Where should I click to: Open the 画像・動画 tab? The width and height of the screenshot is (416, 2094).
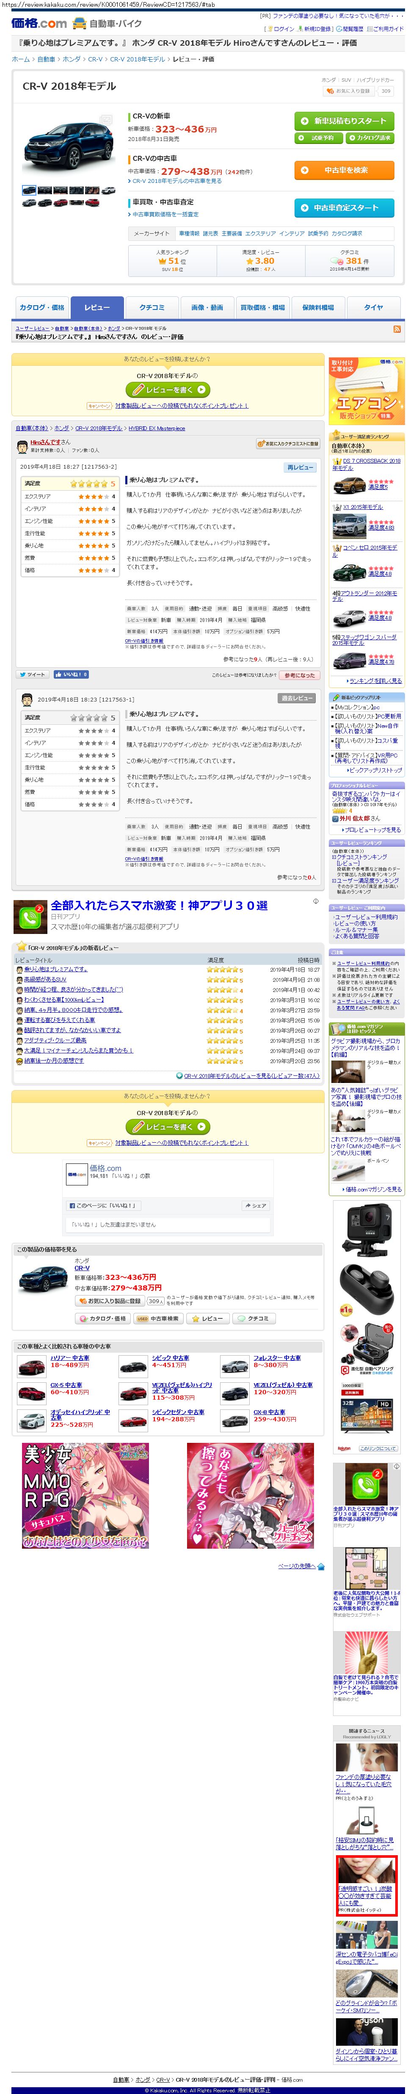pos(207,308)
